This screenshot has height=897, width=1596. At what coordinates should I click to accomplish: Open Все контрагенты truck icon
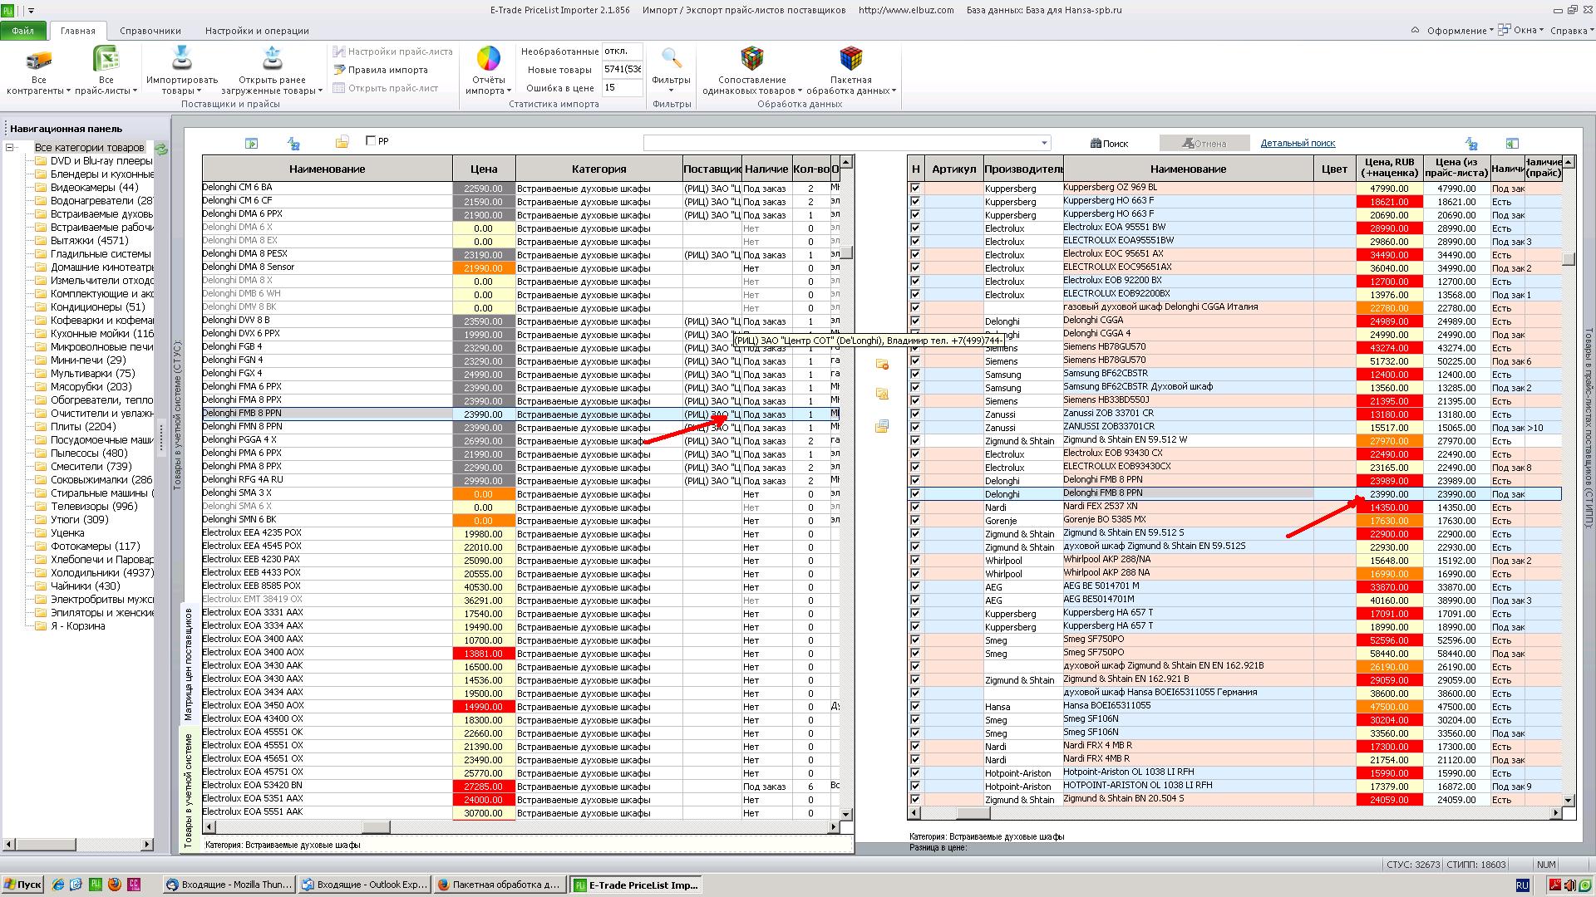pyautogui.click(x=38, y=60)
